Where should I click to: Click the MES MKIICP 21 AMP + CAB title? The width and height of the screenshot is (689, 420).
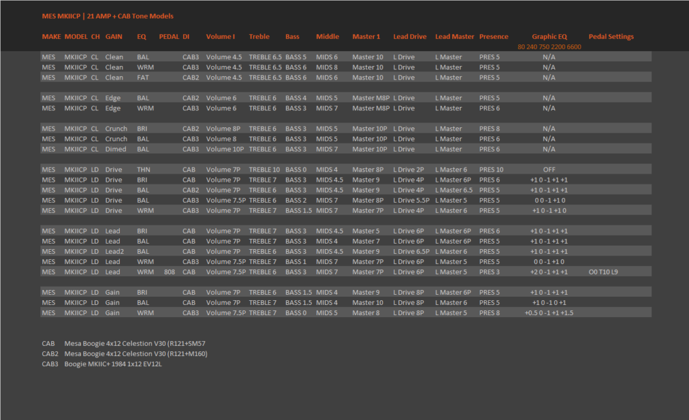[x=108, y=16]
